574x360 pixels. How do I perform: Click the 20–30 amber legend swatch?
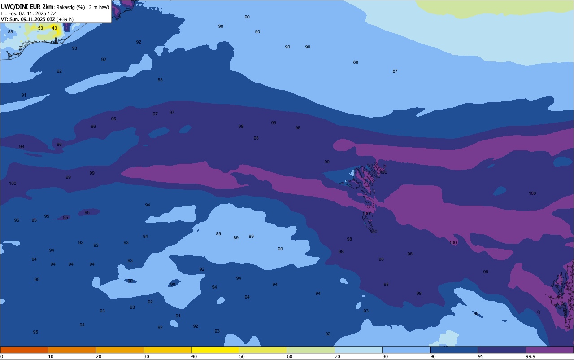pyautogui.click(x=120, y=350)
